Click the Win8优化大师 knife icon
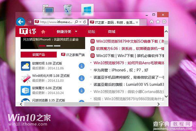This screenshot has height=131, width=196. pos(25,78)
